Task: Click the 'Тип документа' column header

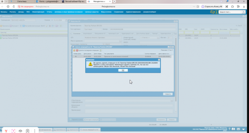Action: point(124,54)
